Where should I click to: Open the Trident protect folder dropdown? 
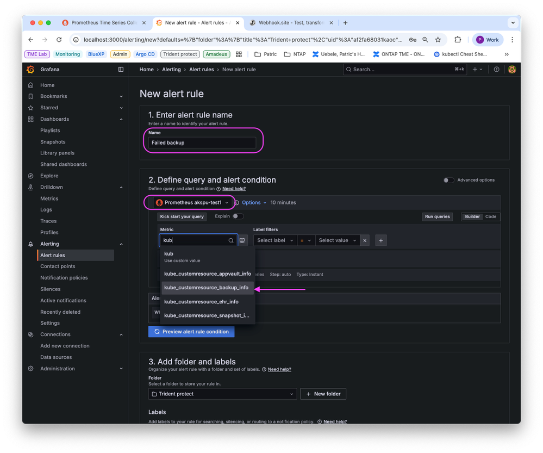pyautogui.click(x=222, y=394)
